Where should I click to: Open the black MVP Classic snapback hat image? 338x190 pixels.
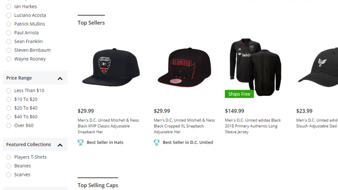pyautogui.click(x=111, y=67)
